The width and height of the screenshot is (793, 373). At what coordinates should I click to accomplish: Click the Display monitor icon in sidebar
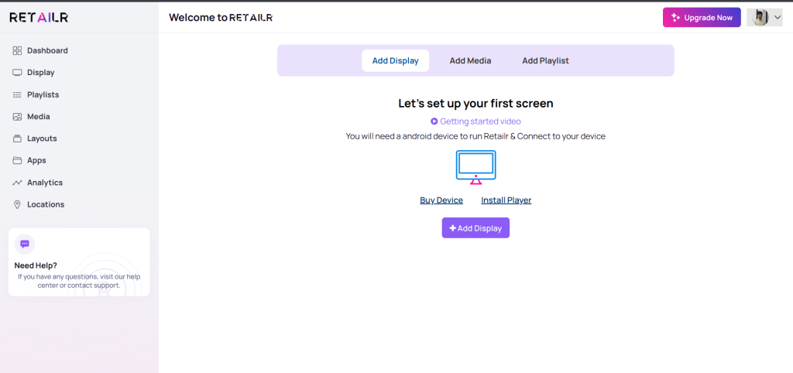17,72
